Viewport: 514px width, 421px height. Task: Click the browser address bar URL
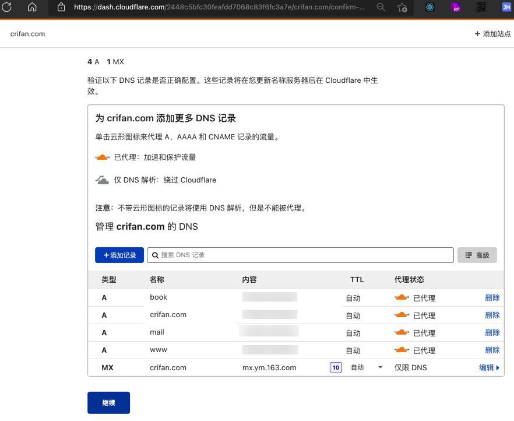click(219, 7)
